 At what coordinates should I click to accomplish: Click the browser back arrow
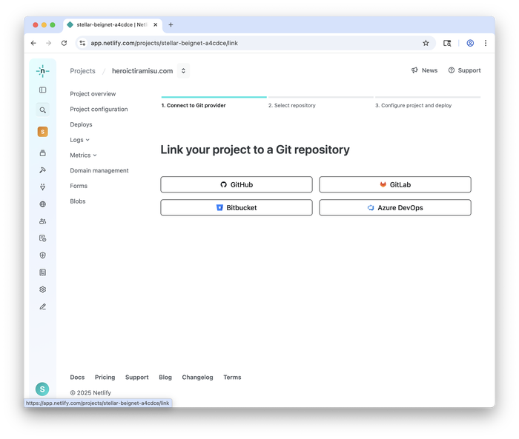click(33, 43)
